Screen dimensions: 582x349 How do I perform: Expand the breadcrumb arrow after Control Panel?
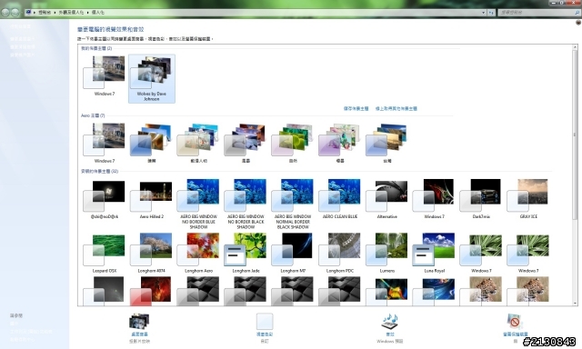(x=55, y=12)
